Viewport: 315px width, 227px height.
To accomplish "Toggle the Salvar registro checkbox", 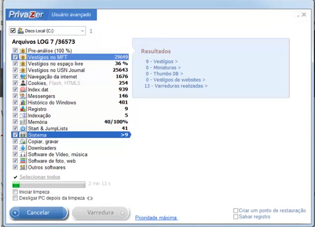I will click(x=236, y=217).
